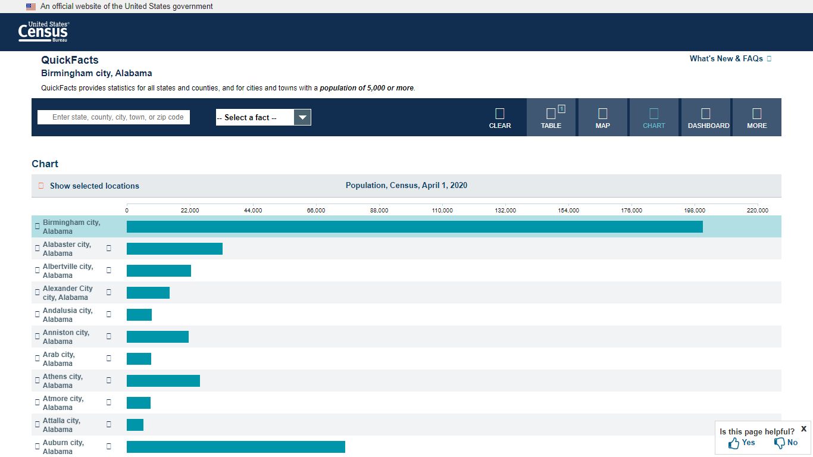Switch to the MAP view
This screenshot has width=813, height=457.
(x=603, y=117)
